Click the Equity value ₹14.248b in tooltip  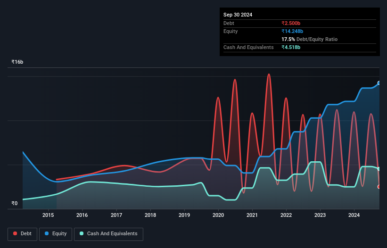tap(292, 31)
